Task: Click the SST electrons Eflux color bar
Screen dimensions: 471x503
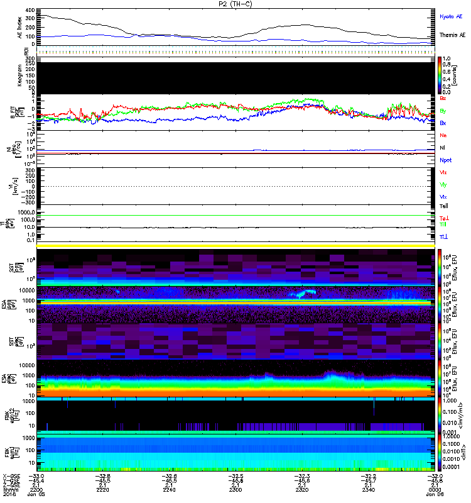Action: (440, 341)
